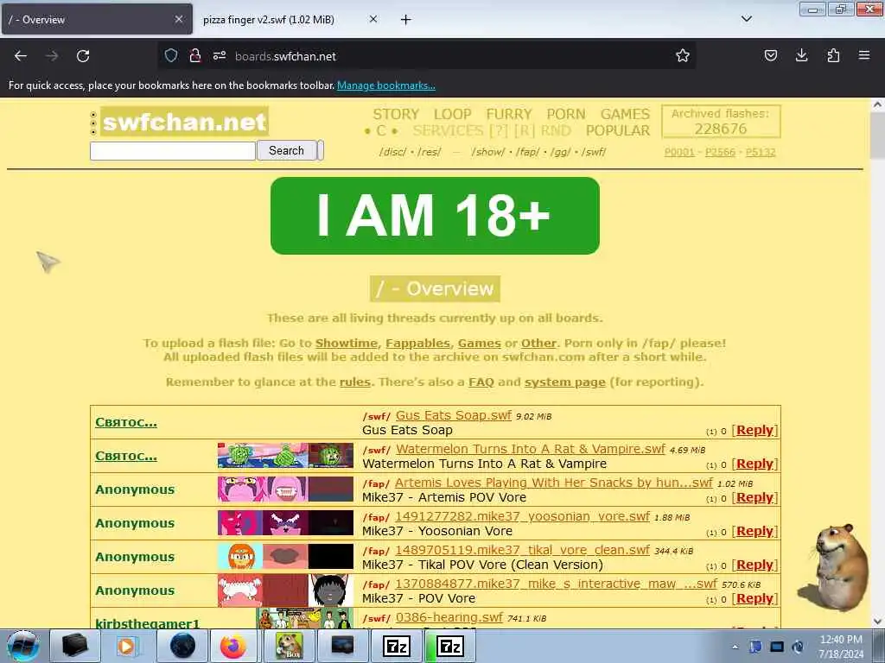This screenshot has width=885, height=663.
Task: Go back with the browser back arrow
Action: tap(21, 56)
